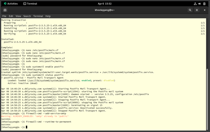Open the Search menu
Image resolution: width=210 pixels, height=132 pixels.
coord(27,16)
